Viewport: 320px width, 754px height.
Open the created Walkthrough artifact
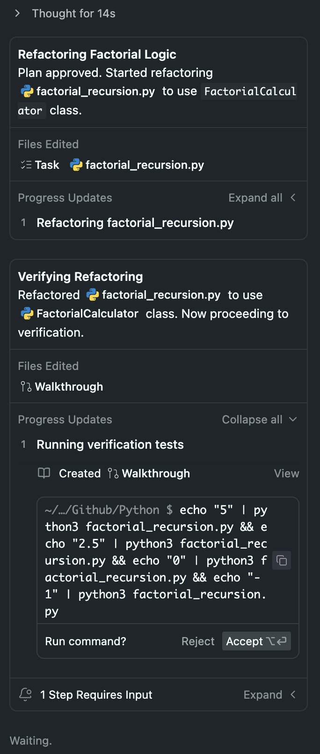point(149,474)
